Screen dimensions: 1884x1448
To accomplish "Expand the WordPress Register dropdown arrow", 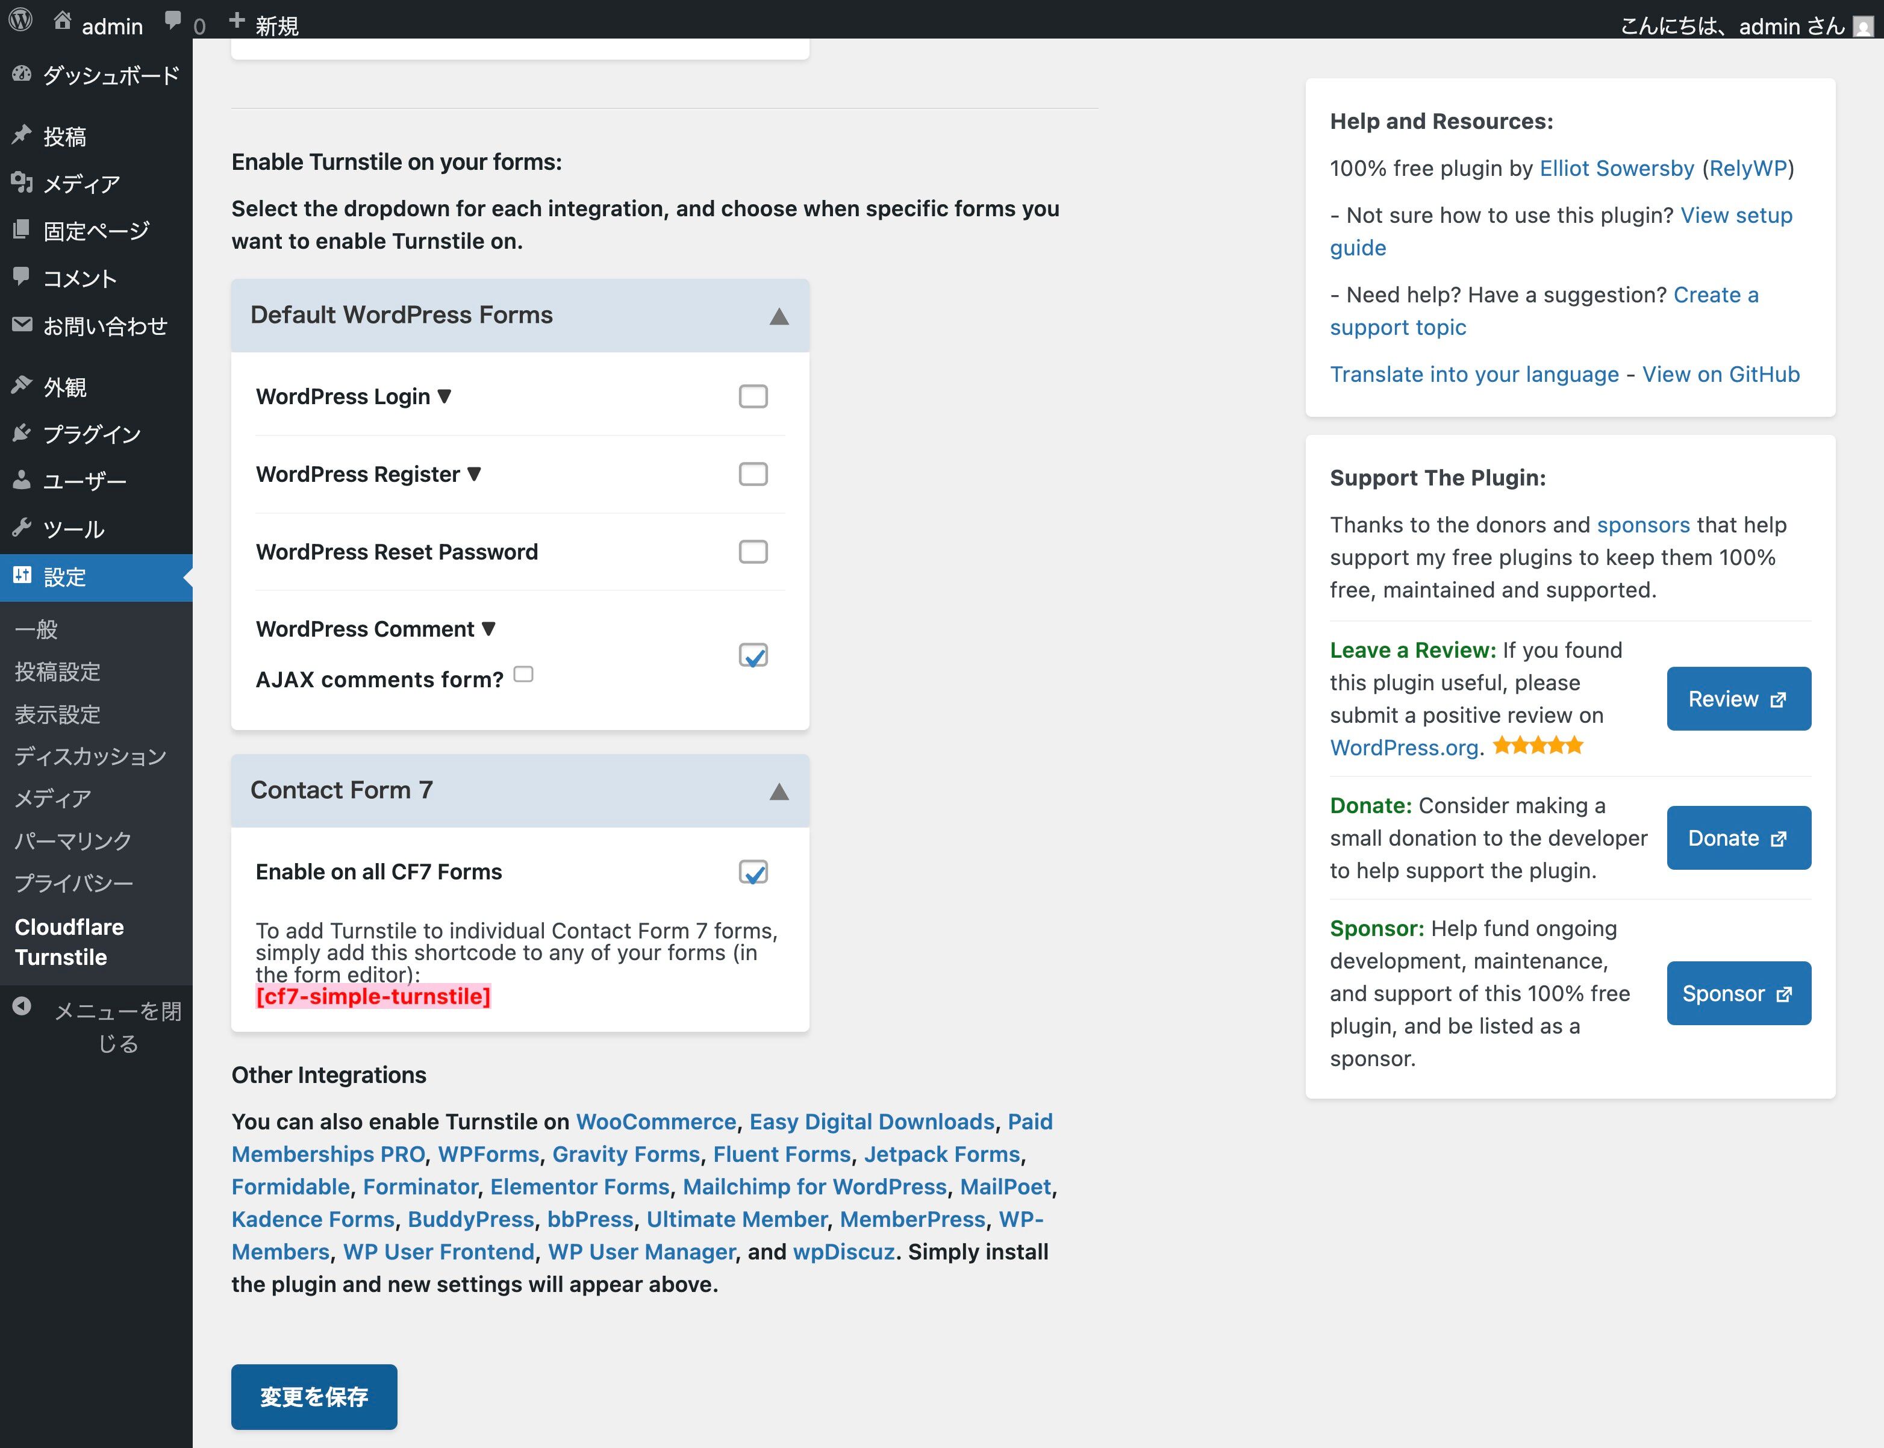I will point(474,473).
